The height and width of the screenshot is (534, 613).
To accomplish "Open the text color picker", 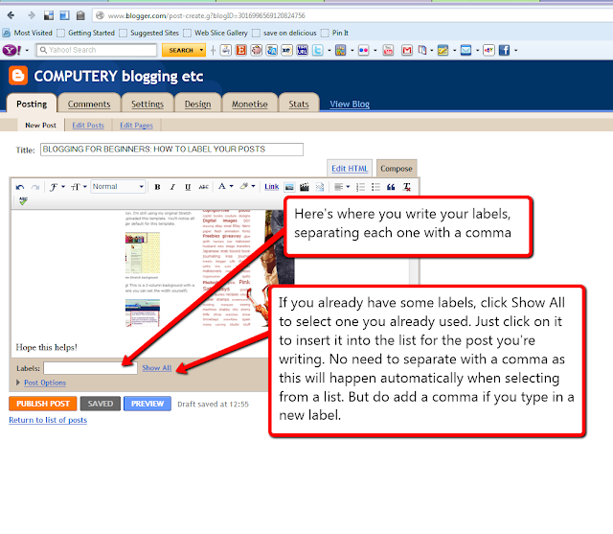I will [x=226, y=187].
